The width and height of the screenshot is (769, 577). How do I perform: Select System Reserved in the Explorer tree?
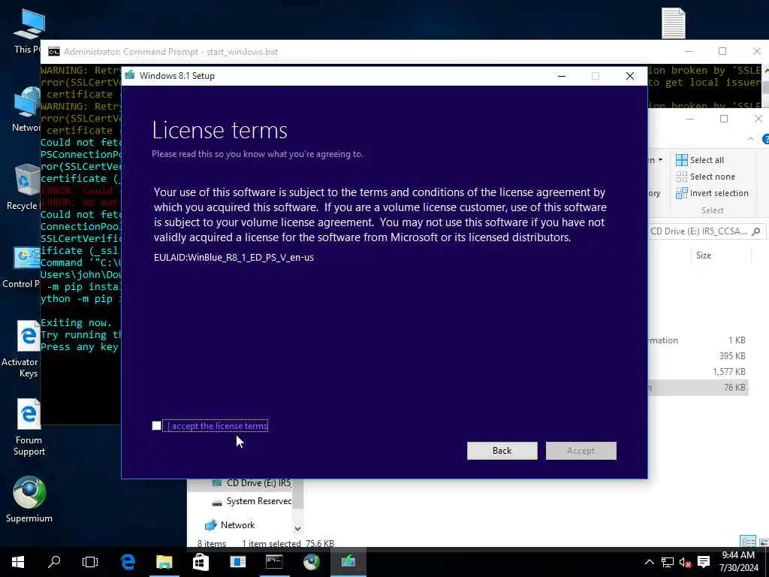tap(251, 501)
